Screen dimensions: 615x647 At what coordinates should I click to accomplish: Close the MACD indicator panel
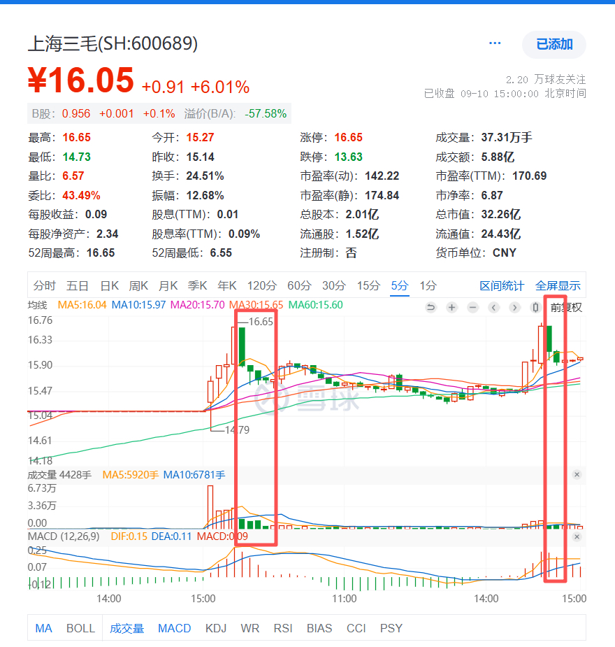[x=577, y=536]
